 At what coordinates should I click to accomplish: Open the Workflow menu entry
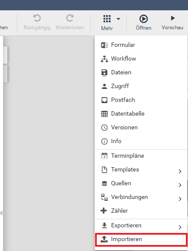point(141,58)
